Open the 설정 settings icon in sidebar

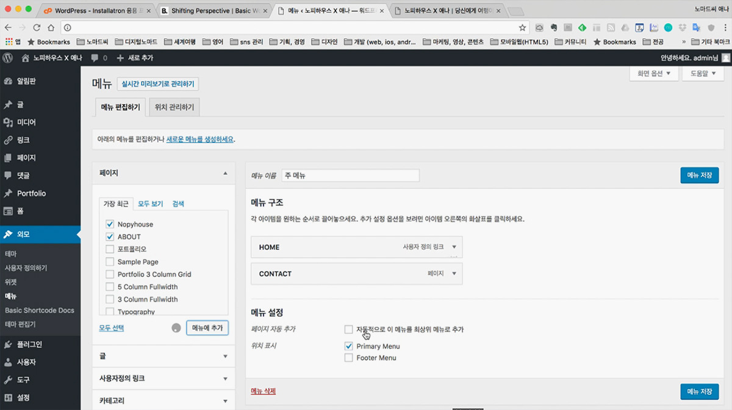[8, 398]
